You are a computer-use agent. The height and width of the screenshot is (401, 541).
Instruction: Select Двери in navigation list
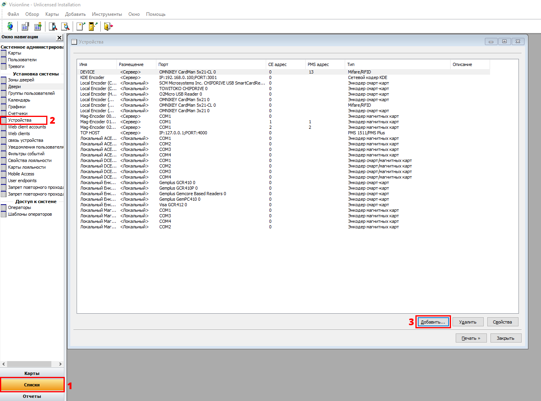click(x=15, y=87)
